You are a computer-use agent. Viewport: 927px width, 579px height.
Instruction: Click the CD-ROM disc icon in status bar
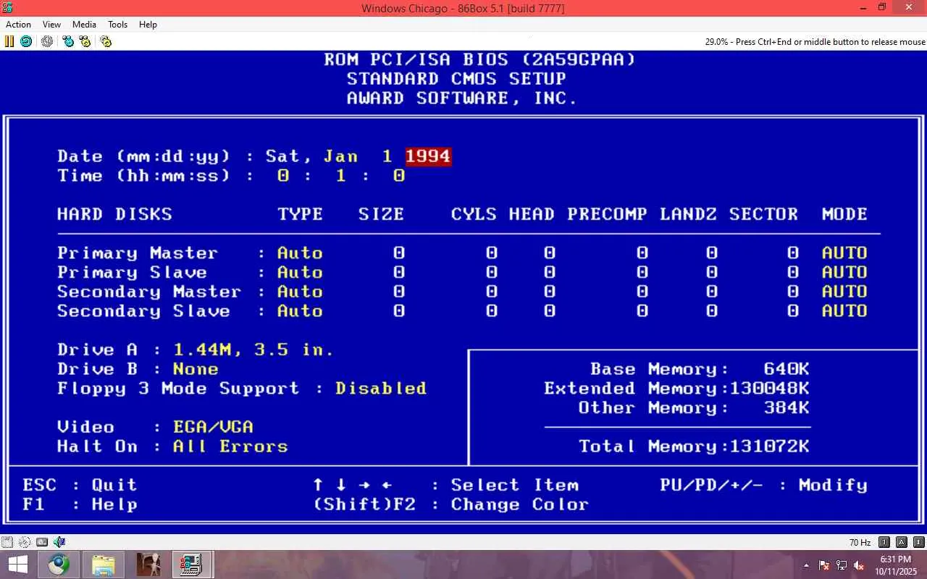tap(25, 542)
